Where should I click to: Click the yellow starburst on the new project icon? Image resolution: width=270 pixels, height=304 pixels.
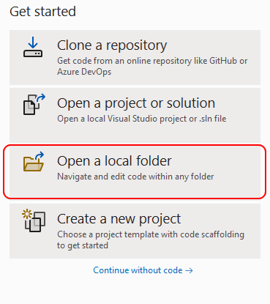tap(27, 215)
